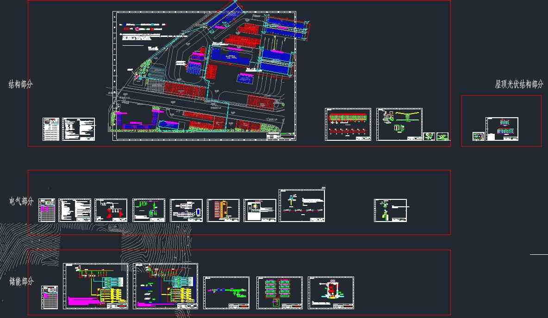Select the red carport elevation drawing sheet
Viewport: 548px width, 318px height.
click(348, 124)
